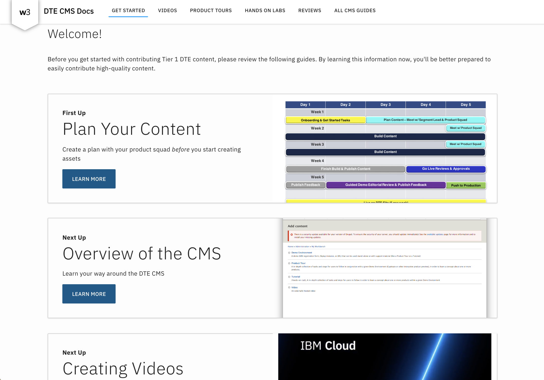Screen dimensions: 544x380
Task: Open the DTE CMS Docs home title
Action: [x=69, y=11]
